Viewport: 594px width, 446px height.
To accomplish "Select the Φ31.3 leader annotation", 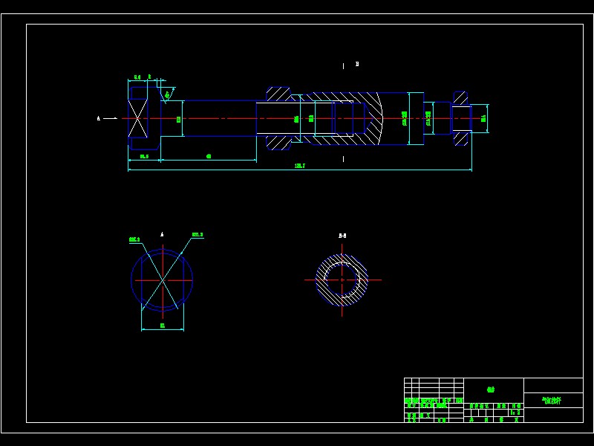I will [197, 233].
